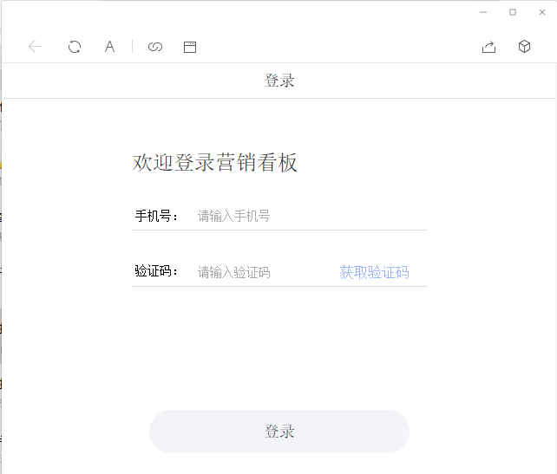The width and height of the screenshot is (557, 474).
Task: Click the 验证码 label
Action: pyautogui.click(x=155, y=271)
